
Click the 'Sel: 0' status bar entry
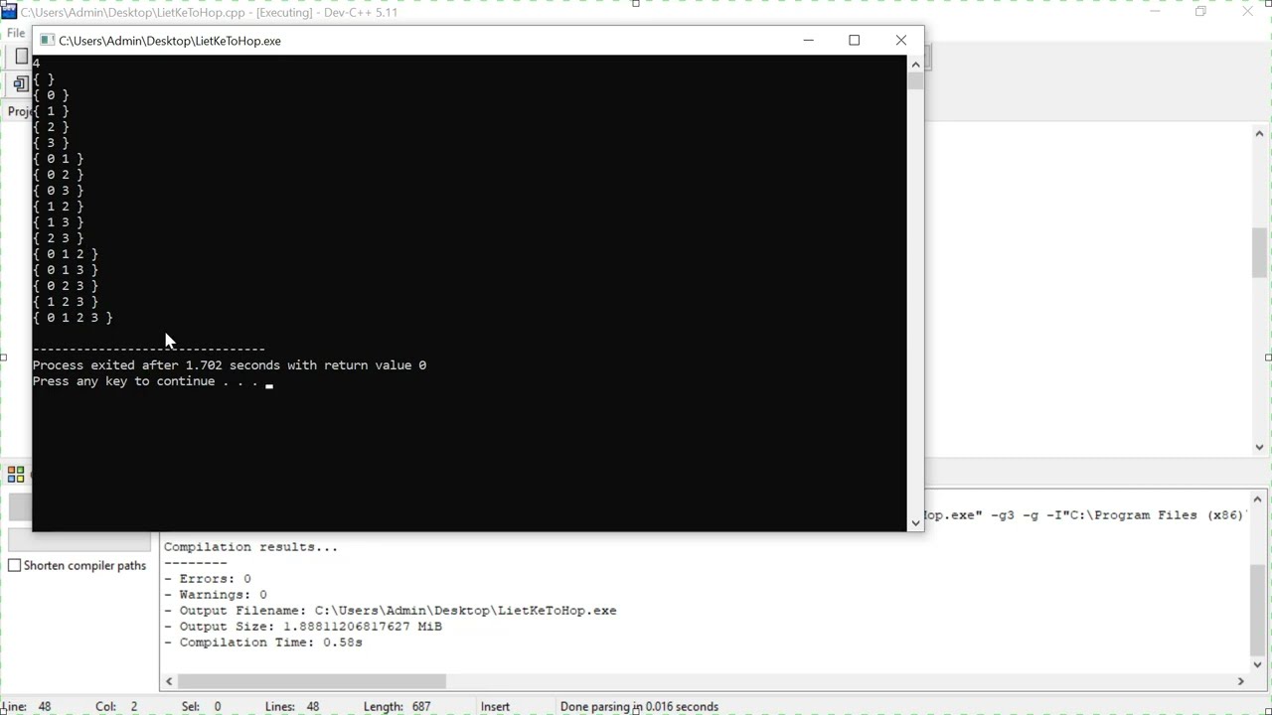point(201,707)
